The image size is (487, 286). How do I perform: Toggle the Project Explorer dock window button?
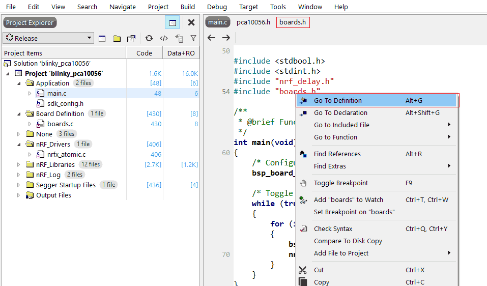[x=172, y=22]
